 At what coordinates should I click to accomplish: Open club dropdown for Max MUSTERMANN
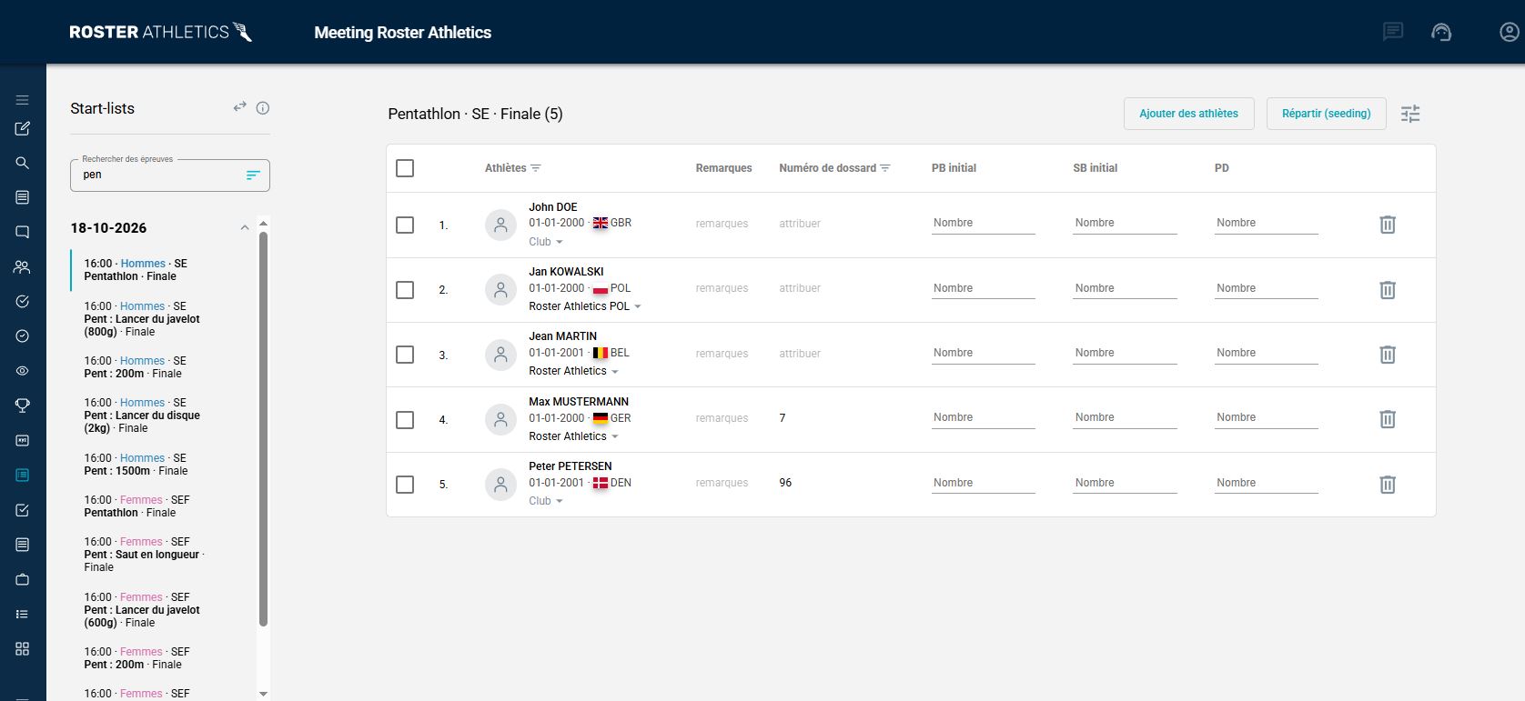pos(573,436)
